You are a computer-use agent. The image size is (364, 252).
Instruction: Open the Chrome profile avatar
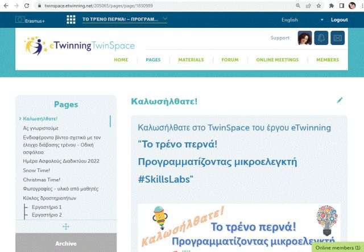pos(352,6)
